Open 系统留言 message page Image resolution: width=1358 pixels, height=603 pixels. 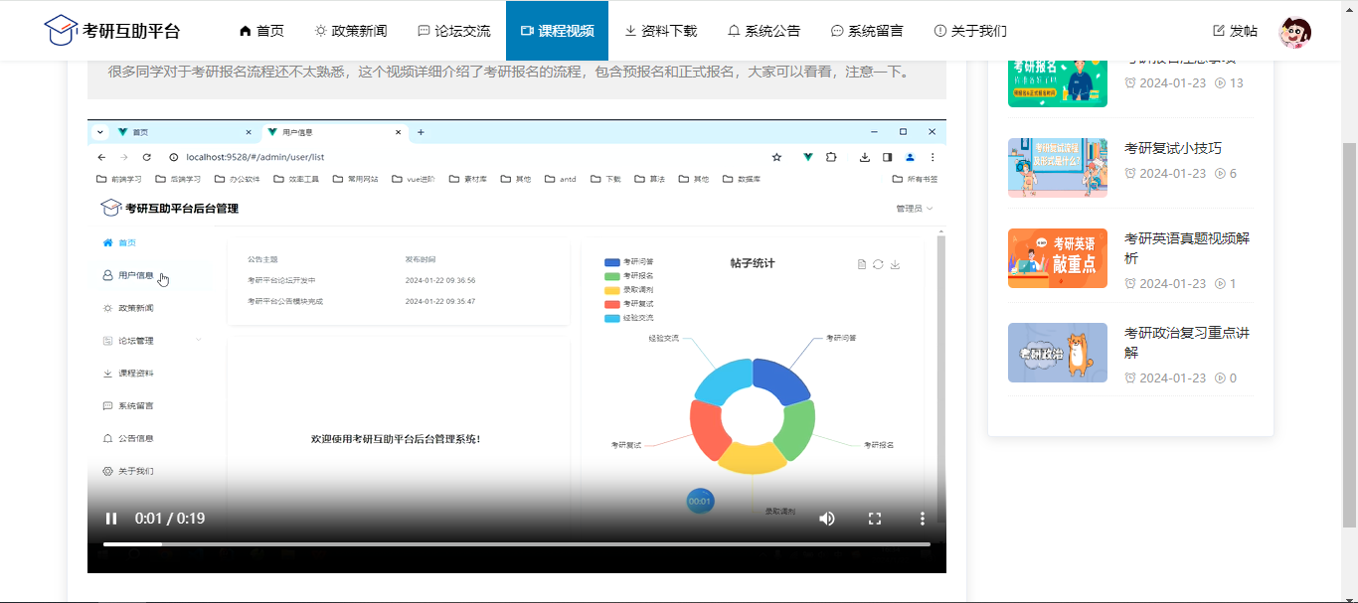(867, 31)
